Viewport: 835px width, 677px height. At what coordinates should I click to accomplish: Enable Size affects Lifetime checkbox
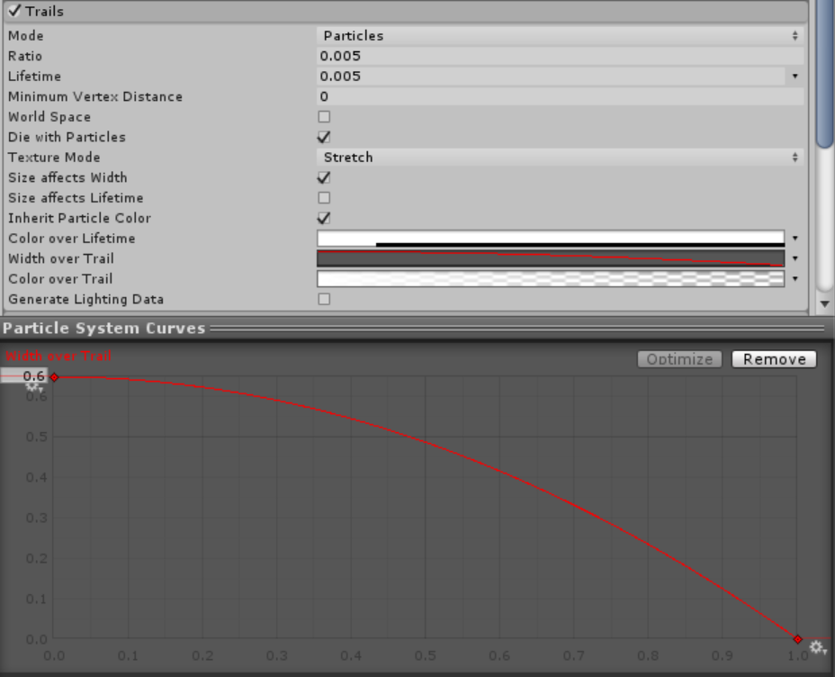324,198
